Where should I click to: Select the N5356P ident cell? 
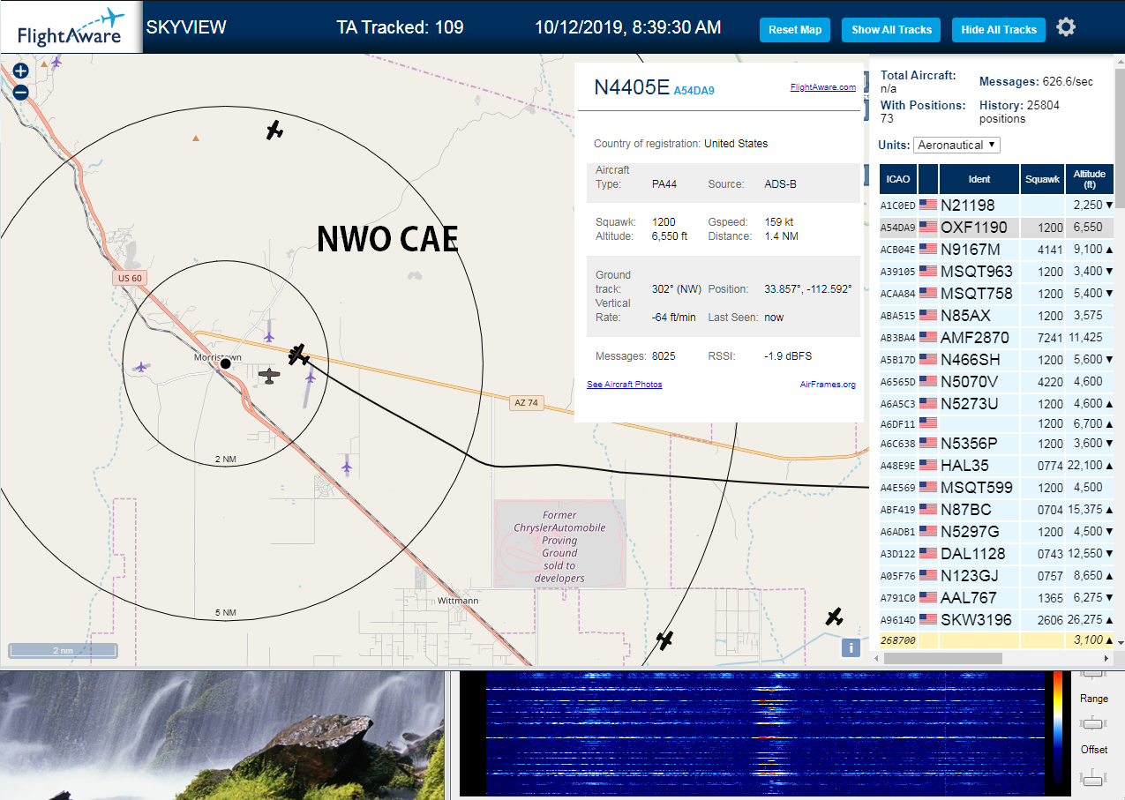point(979,443)
